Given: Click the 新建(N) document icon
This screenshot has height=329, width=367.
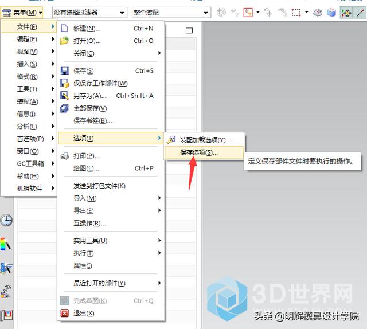Looking at the screenshot, I should [x=64, y=28].
